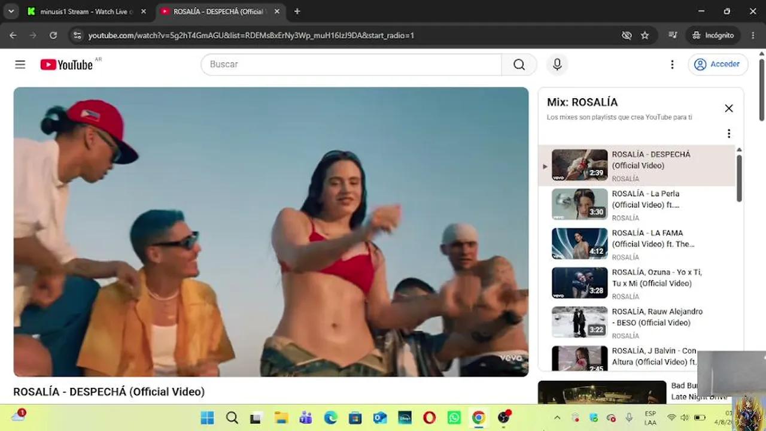
Task: Show hidden system tray icons
Action: click(557, 418)
